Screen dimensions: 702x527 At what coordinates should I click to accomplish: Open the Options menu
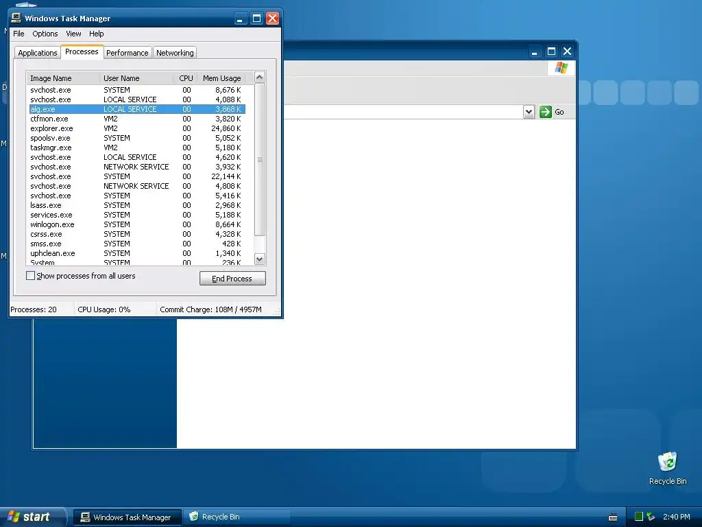click(x=45, y=34)
